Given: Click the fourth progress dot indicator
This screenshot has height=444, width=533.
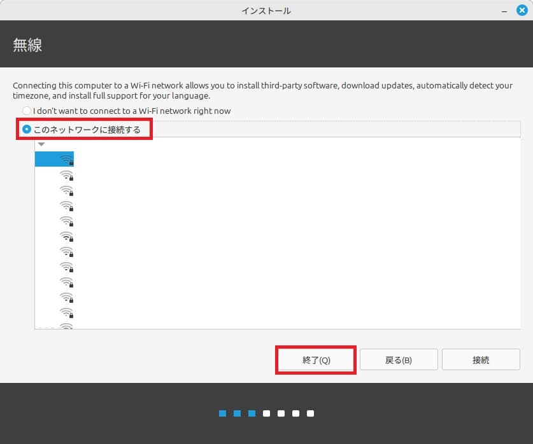Looking at the screenshot, I should (266, 413).
